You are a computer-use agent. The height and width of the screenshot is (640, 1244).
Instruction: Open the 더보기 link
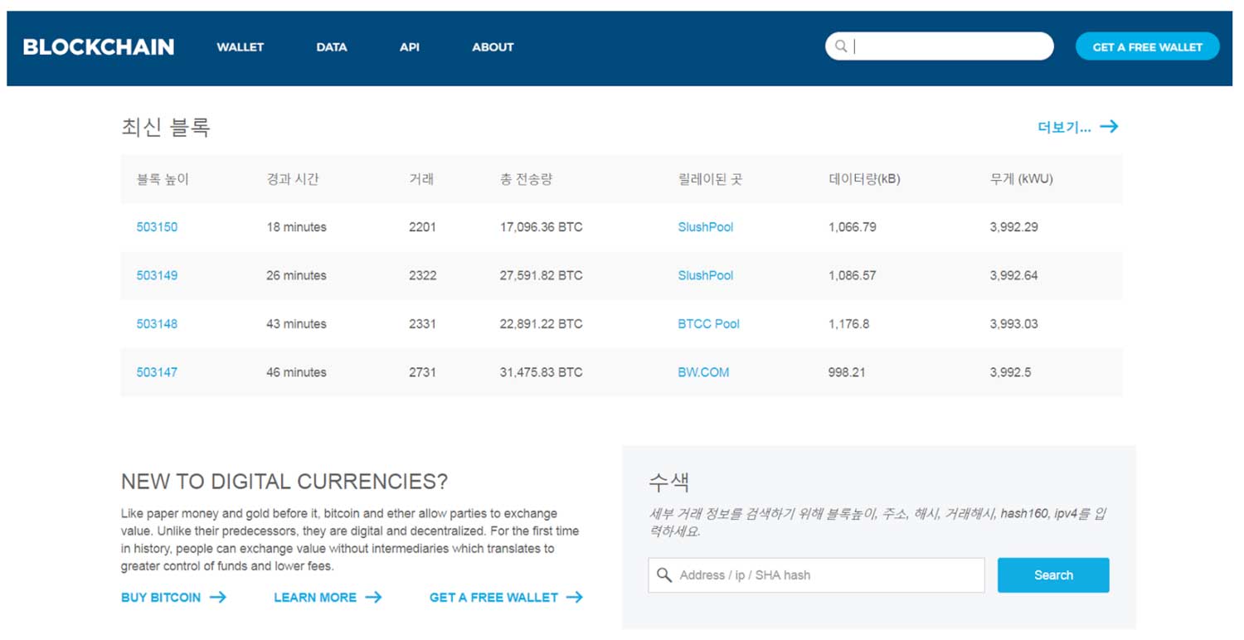(1064, 127)
